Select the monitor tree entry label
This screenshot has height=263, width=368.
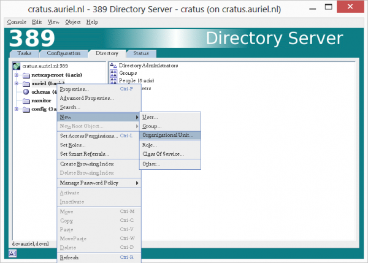(x=41, y=101)
